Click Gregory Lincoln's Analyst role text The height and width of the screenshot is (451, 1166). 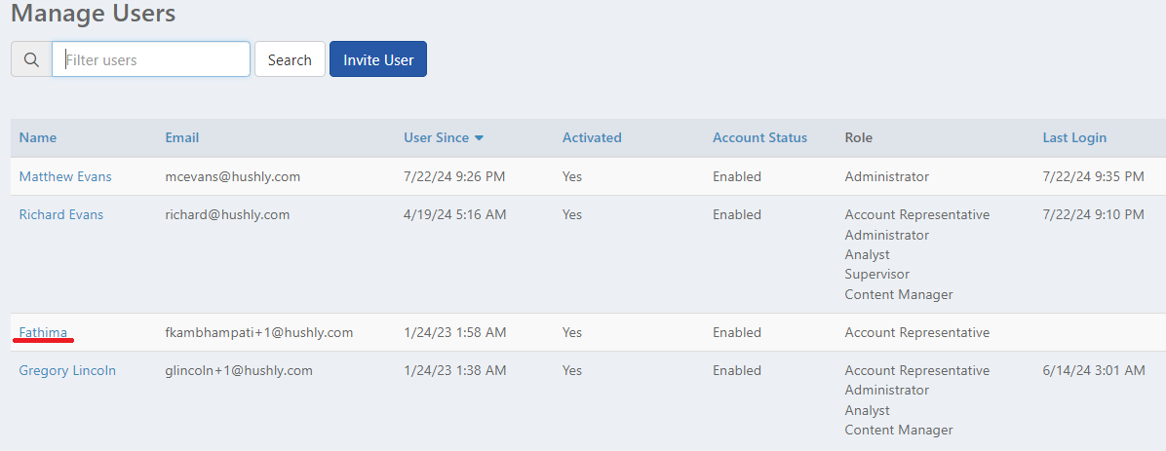coord(867,410)
